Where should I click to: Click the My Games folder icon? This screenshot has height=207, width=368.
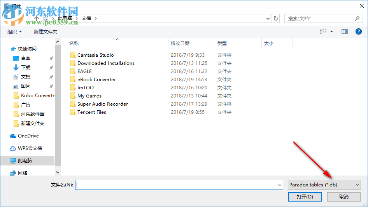(x=73, y=96)
